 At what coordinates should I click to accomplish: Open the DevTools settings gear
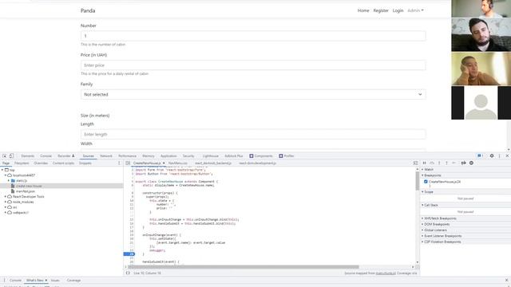[x=492, y=156]
